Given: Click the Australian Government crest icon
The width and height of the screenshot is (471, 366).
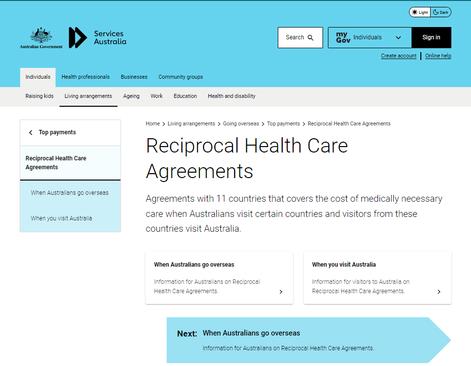Looking at the screenshot, I should pos(41,35).
